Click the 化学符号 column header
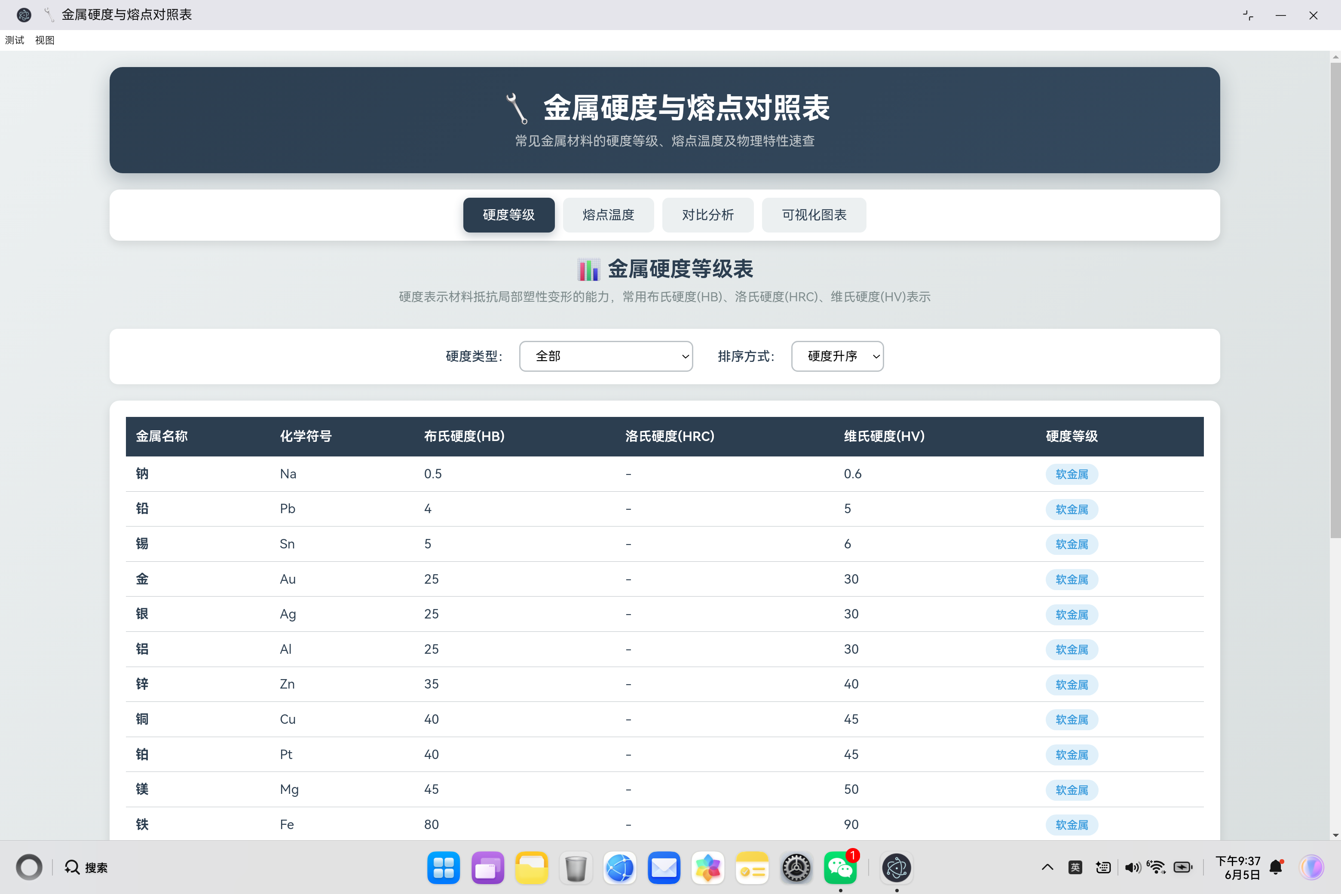The image size is (1341, 894). pos(306,436)
